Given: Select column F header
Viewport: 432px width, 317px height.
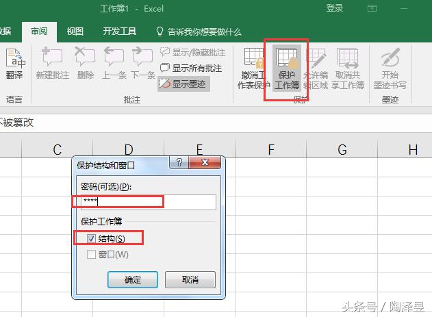Looking at the screenshot, I should click(x=271, y=149).
